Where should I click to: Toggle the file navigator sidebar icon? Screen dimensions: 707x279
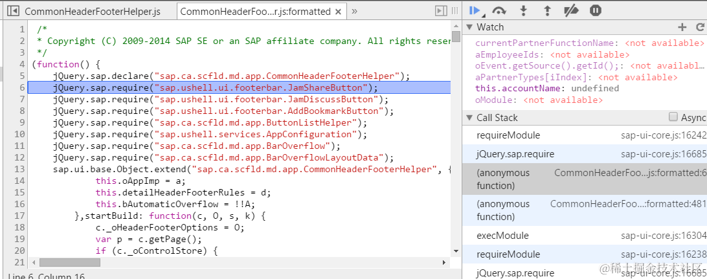(x=13, y=11)
